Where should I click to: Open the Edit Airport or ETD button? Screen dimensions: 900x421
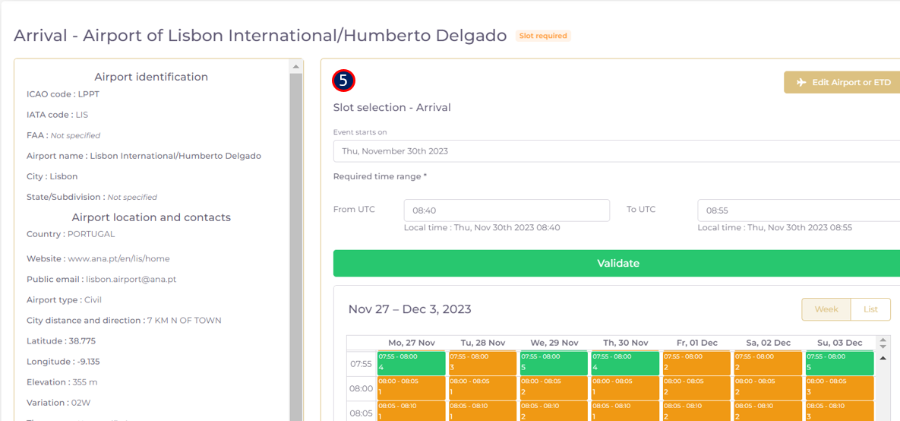[843, 82]
